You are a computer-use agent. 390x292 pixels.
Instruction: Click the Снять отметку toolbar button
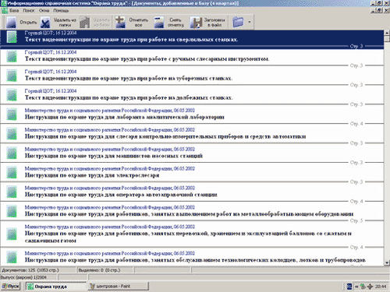click(169, 23)
